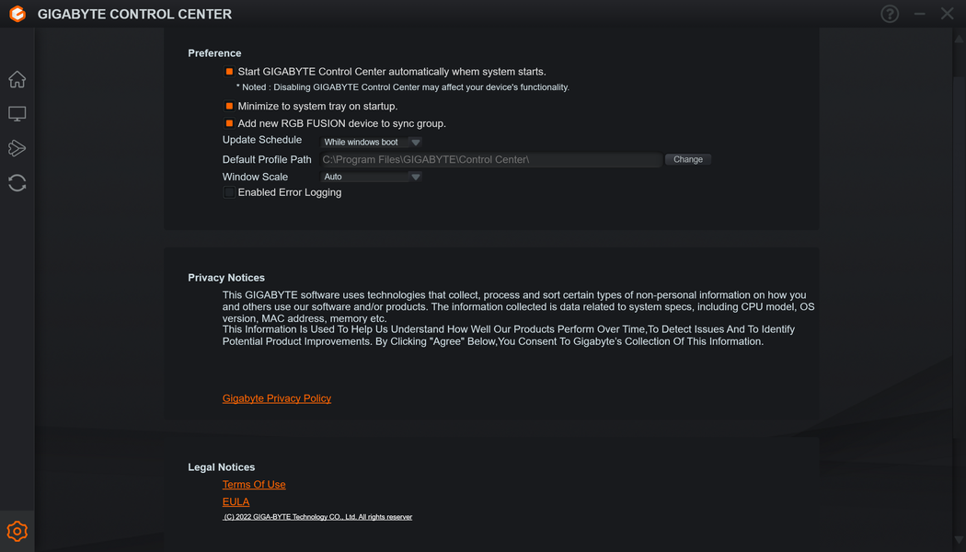Open the performance arrow sidebar icon
Viewport: 966px width, 552px height.
coord(17,148)
